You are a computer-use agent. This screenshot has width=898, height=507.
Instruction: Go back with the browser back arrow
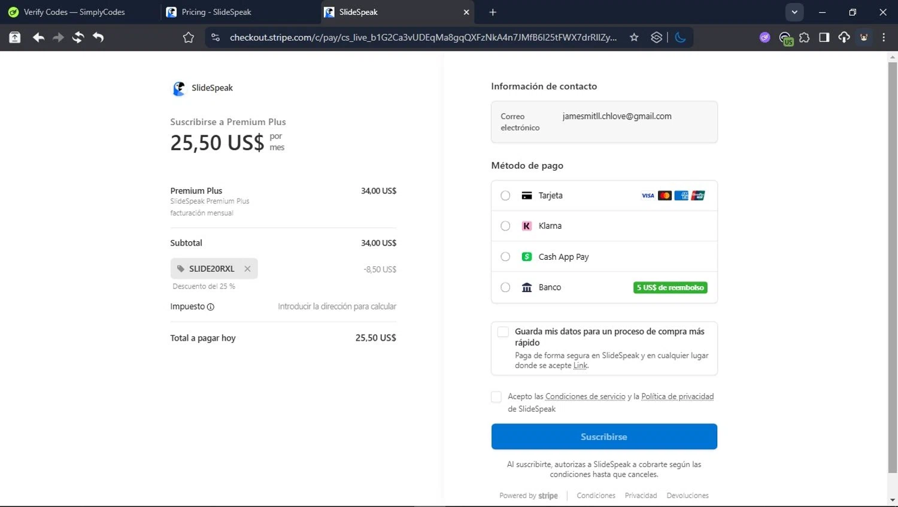(x=38, y=37)
